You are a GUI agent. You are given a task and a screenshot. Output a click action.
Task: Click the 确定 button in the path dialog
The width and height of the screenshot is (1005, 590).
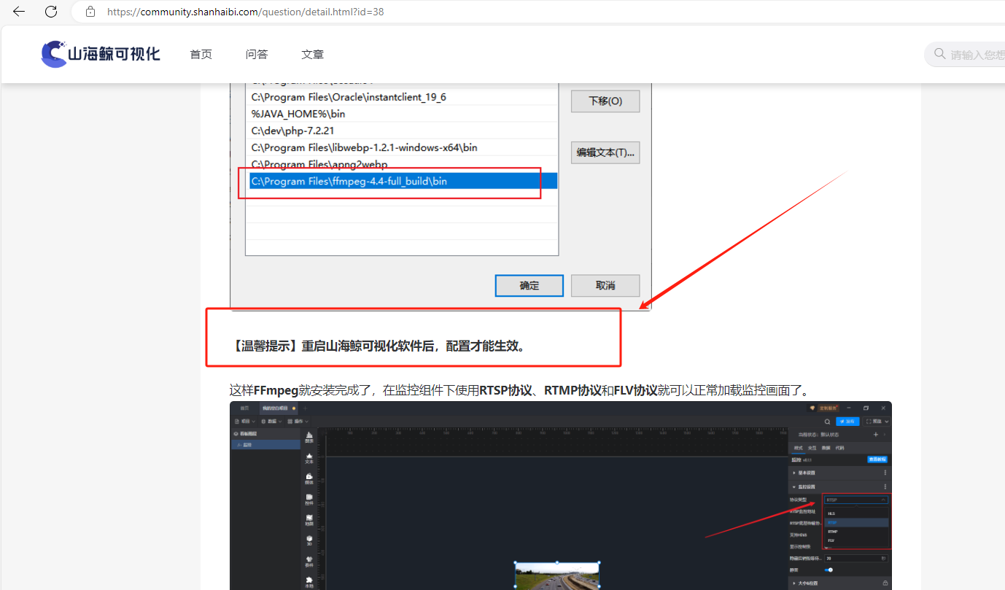(529, 285)
